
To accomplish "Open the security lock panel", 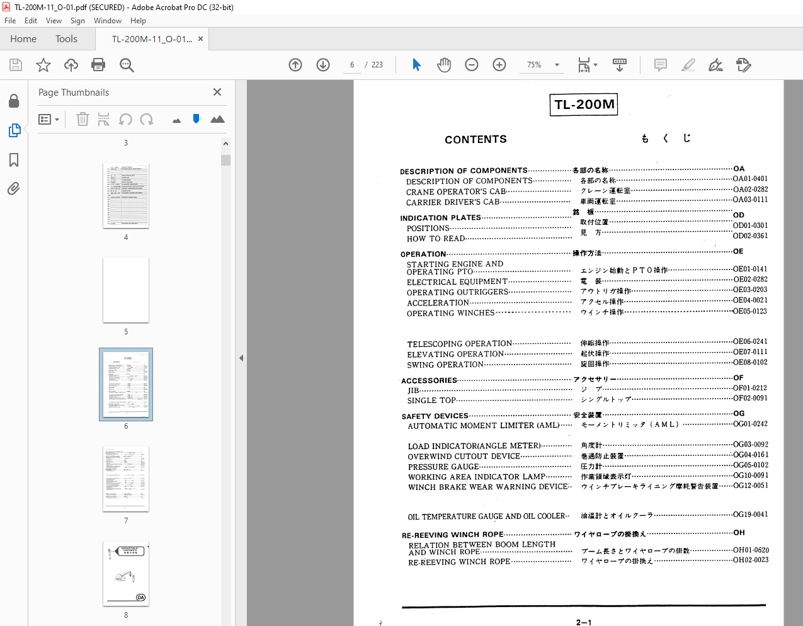I will click(x=14, y=101).
